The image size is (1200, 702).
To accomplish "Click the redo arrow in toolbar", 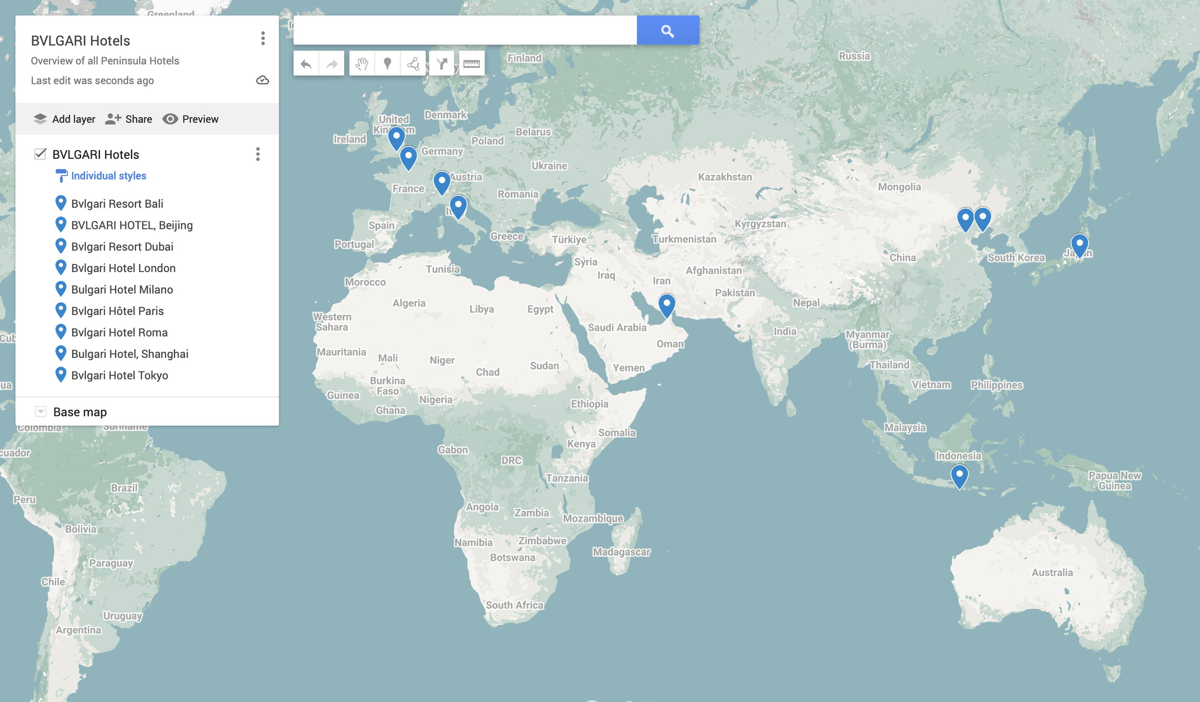I will coord(332,64).
